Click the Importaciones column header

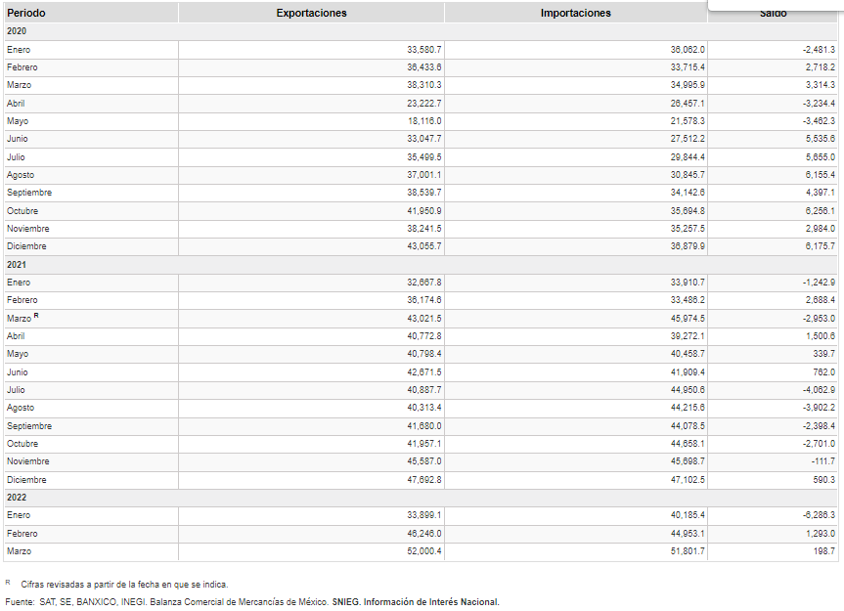click(575, 13)
